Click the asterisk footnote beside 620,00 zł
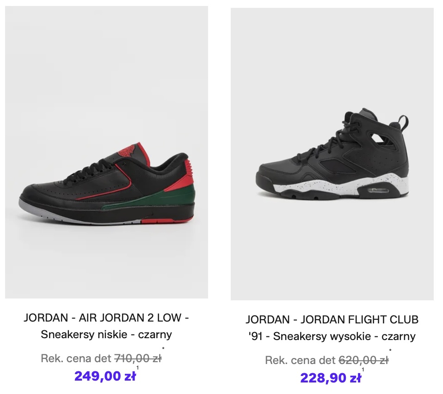 point(390,351)
